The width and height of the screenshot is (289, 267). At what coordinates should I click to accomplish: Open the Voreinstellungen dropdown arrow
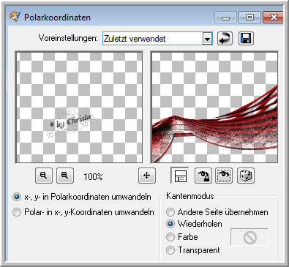coord(207,39)
